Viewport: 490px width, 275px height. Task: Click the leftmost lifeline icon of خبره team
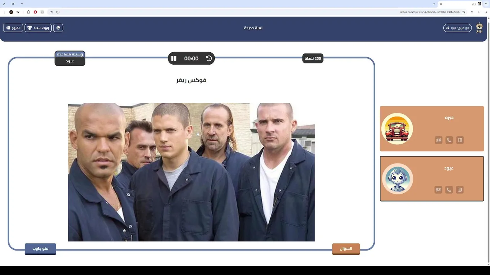click(438, 140)
